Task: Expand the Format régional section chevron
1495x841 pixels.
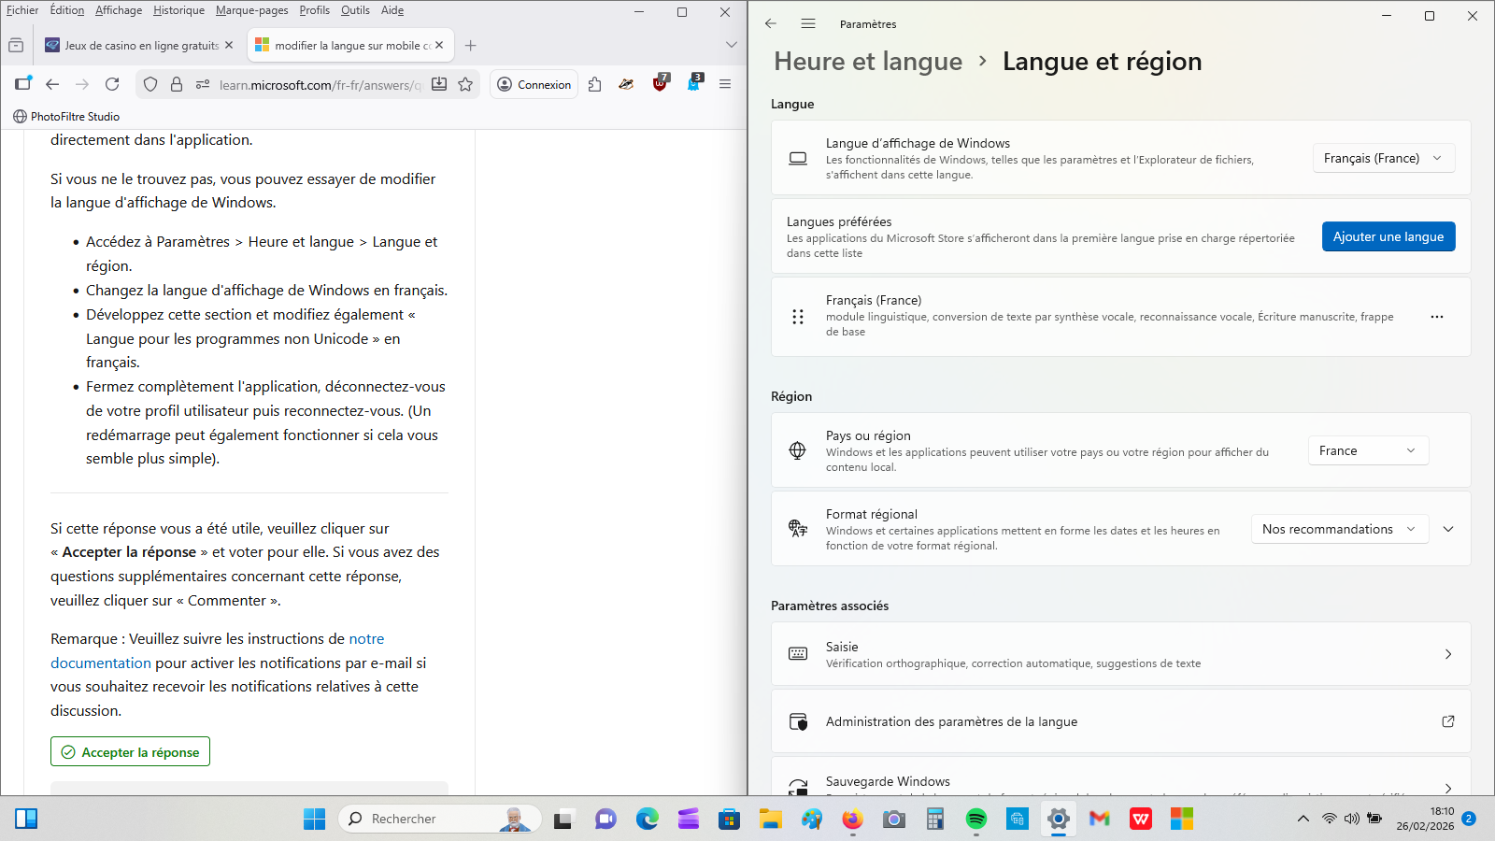Action: pos(1448,529)
